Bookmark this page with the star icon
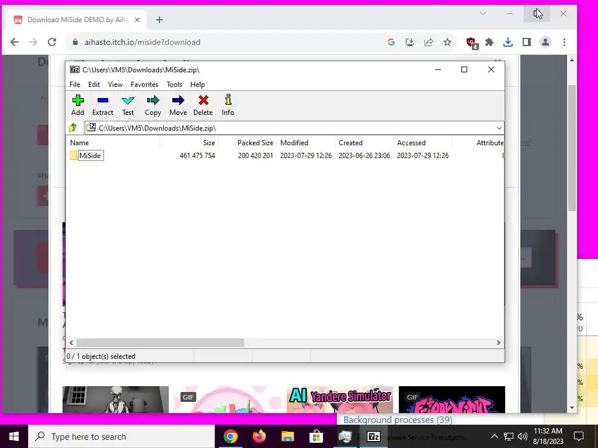 click(x=447, y=42)
